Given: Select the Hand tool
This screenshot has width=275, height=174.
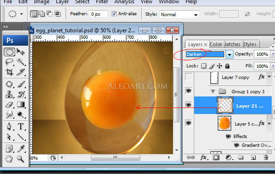Looking at the screenshot, I should pyautogui.click(x=9, y=159).
